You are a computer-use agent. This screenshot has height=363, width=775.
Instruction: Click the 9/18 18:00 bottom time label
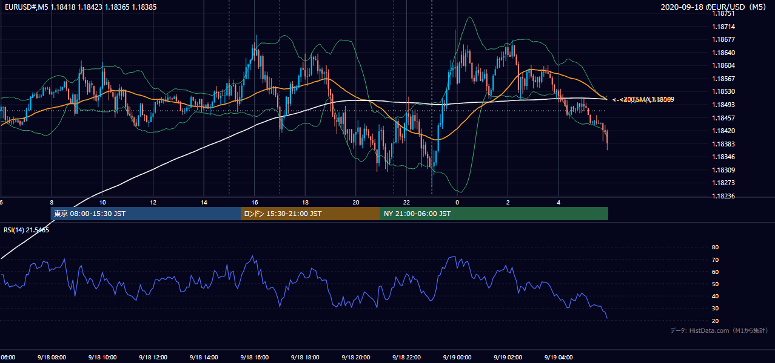coord(305,358)
